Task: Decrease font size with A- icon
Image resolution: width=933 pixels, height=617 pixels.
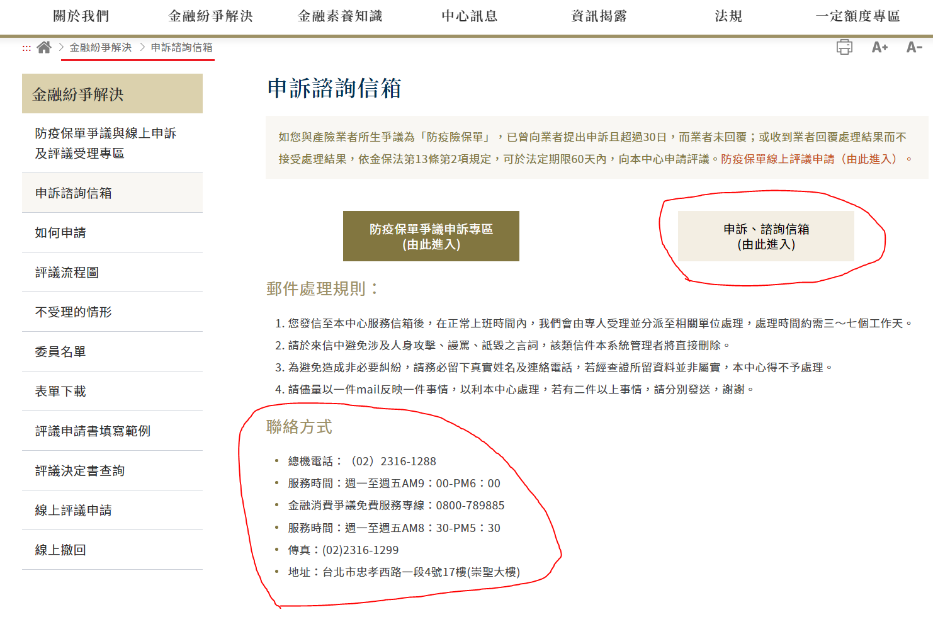Action: [914, 47]
